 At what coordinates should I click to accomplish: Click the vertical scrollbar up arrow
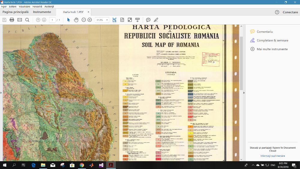pyautogui.click(x=241, y=26)
